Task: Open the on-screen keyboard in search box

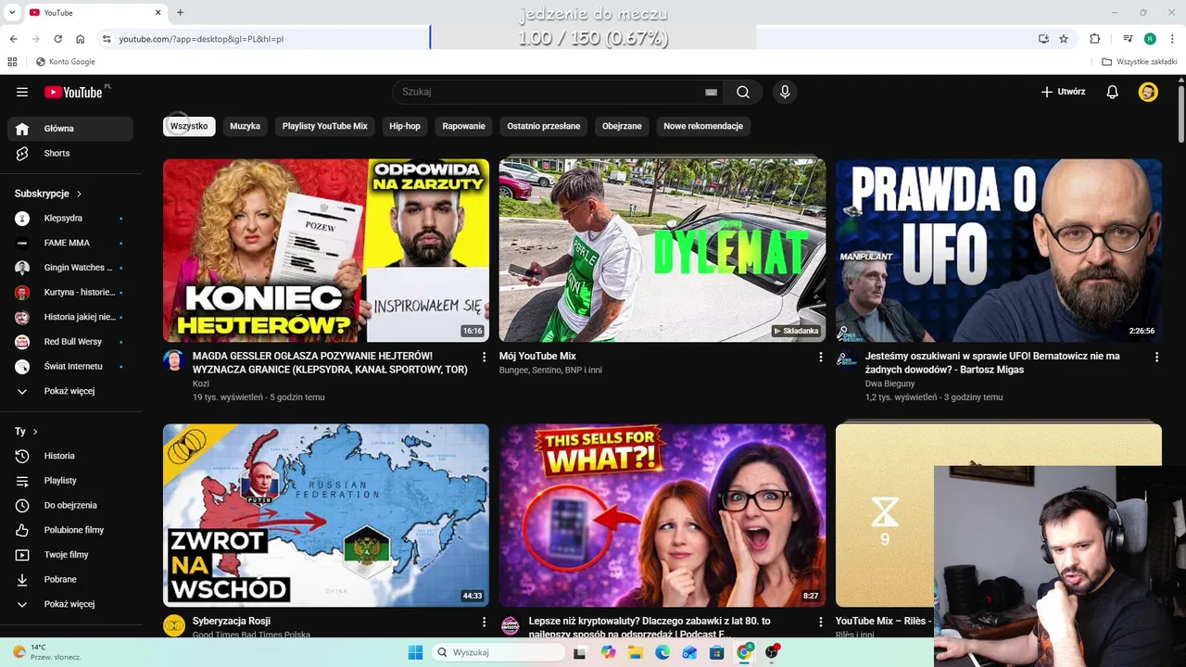Action: point(711,92)
